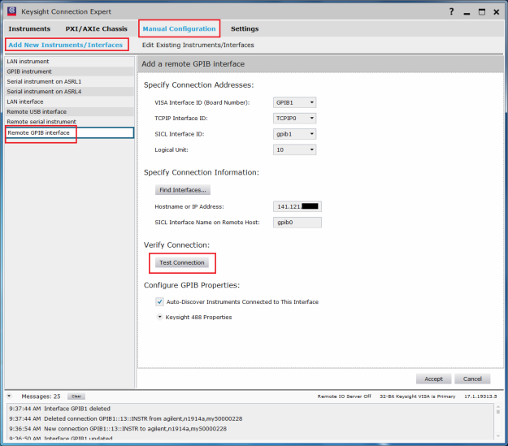Click the Hostname or IP Address field
This screenshot has width=508, height=446.
297,206
